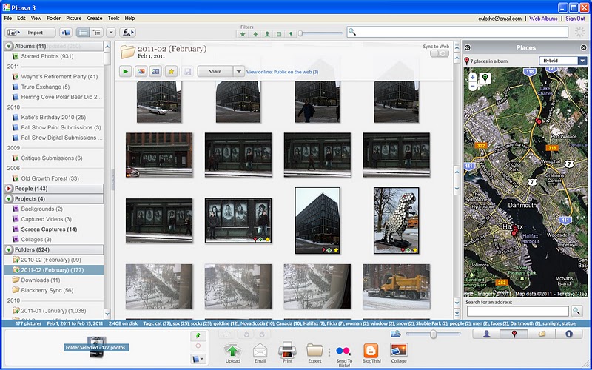Click the Collage icon in the bottom bar
Viewport: 592px width, 370px height.
[399, 354]
